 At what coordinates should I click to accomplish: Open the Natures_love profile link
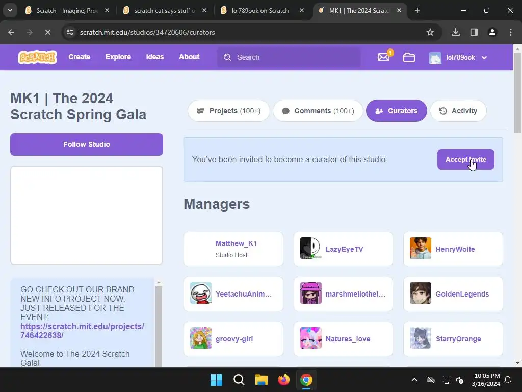coord(348,339)
